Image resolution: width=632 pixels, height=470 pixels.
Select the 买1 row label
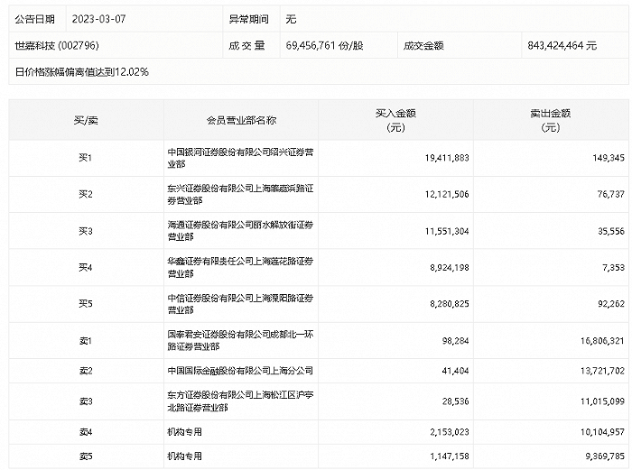point(86,158)
